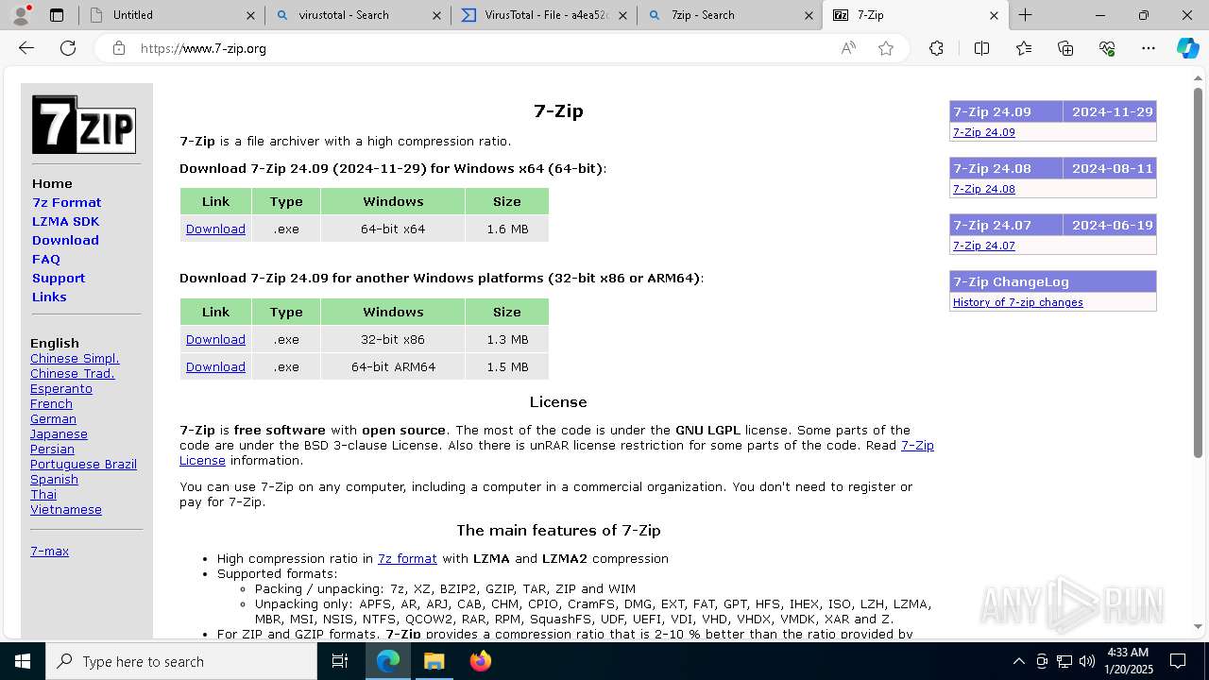Open Tab actions menu icon
This screenshot has height=680, width=1209.
tap(57, 15)
